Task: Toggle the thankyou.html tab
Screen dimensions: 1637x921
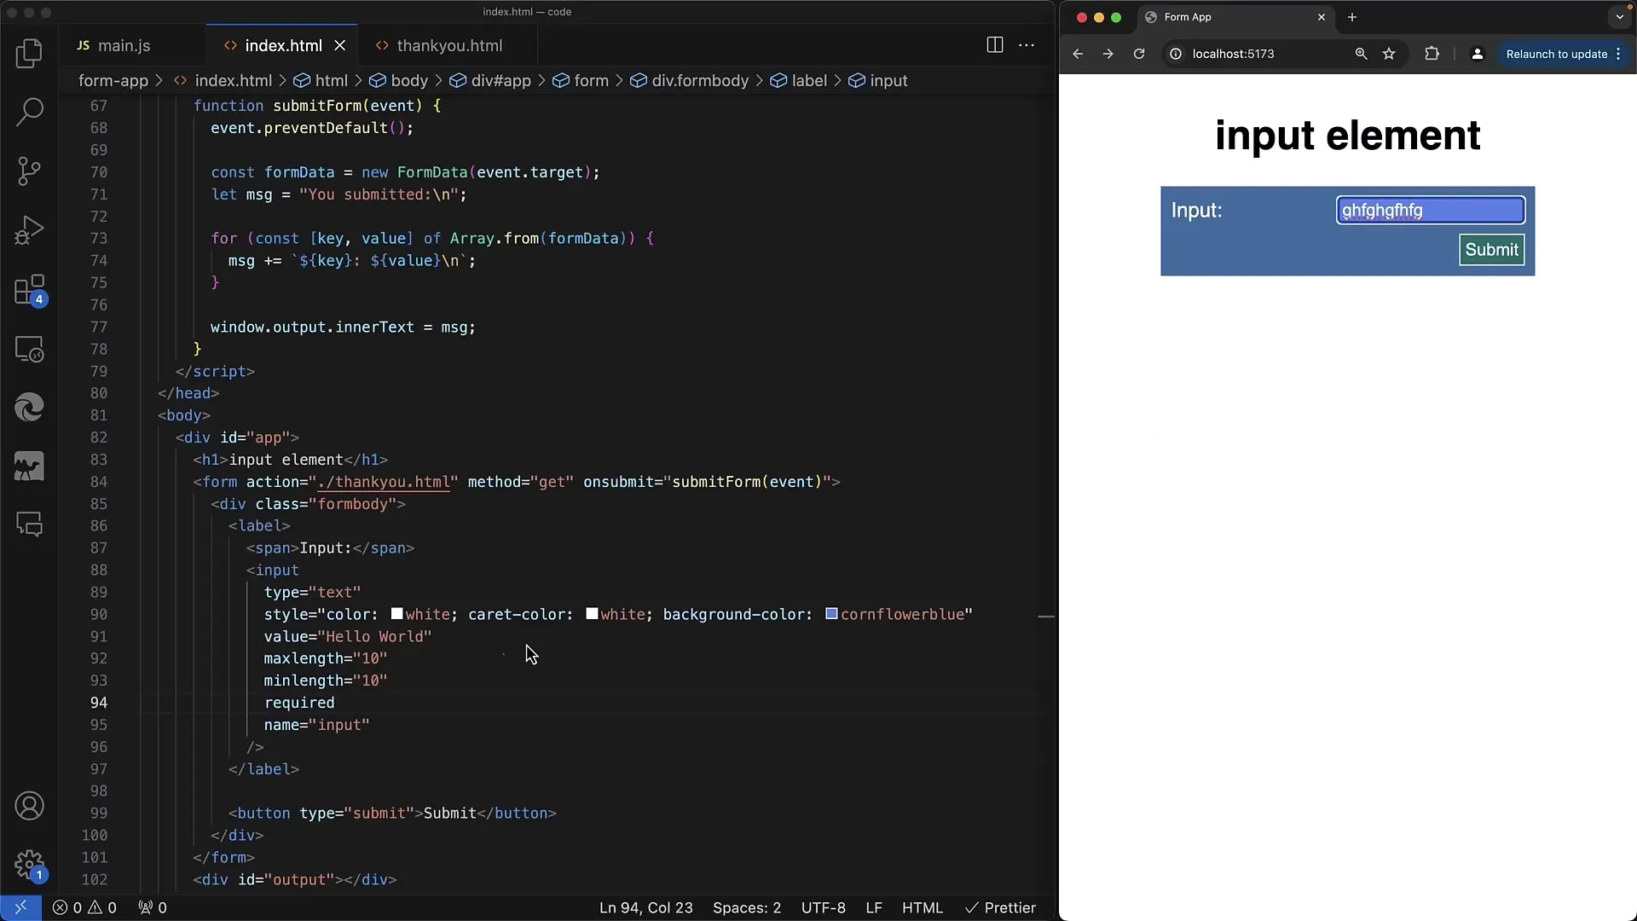Action: tap(448, 45)
